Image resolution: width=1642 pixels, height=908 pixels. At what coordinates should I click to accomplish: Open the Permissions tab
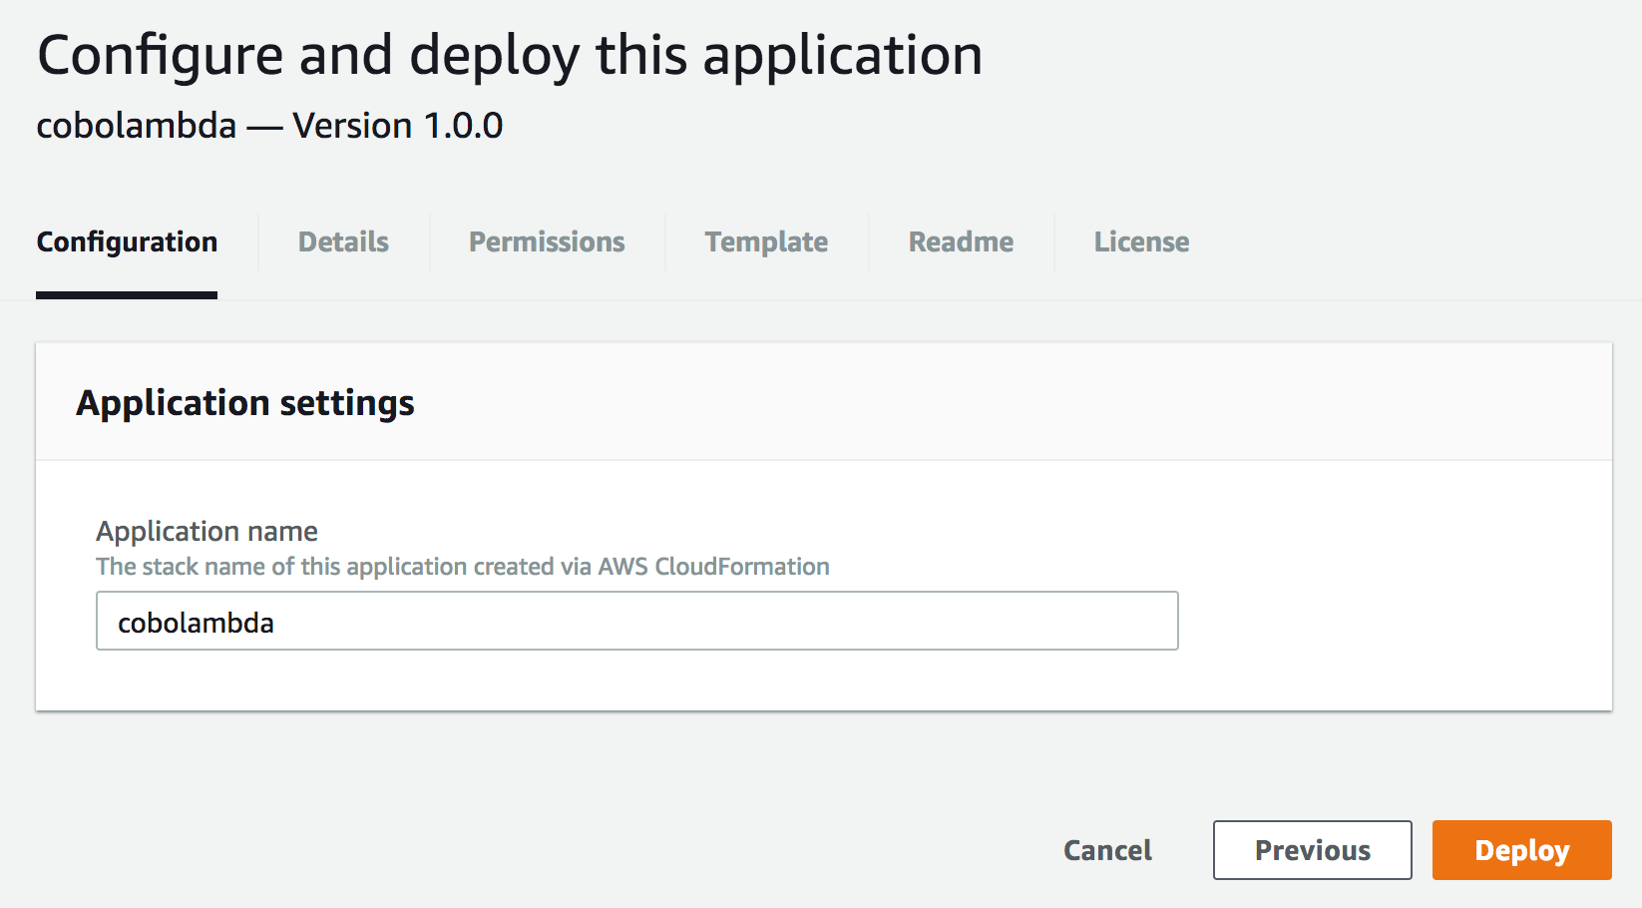pos(547,242)
